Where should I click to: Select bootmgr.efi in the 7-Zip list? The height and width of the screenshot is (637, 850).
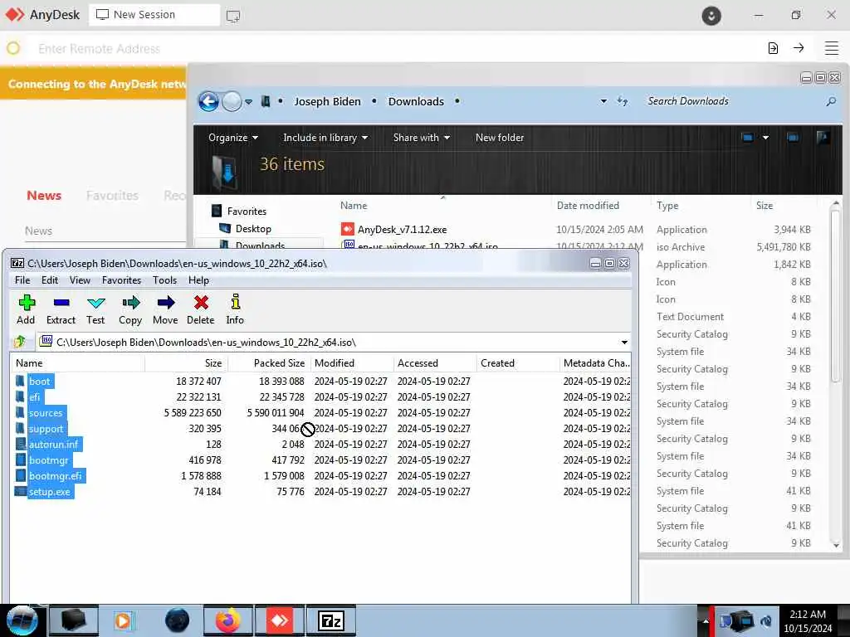[56, 475]
